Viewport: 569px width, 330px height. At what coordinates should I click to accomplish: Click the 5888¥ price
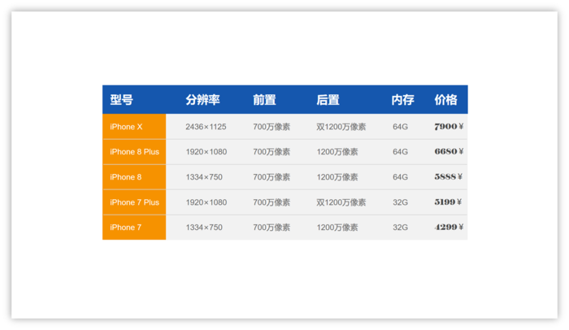[449, 177]
